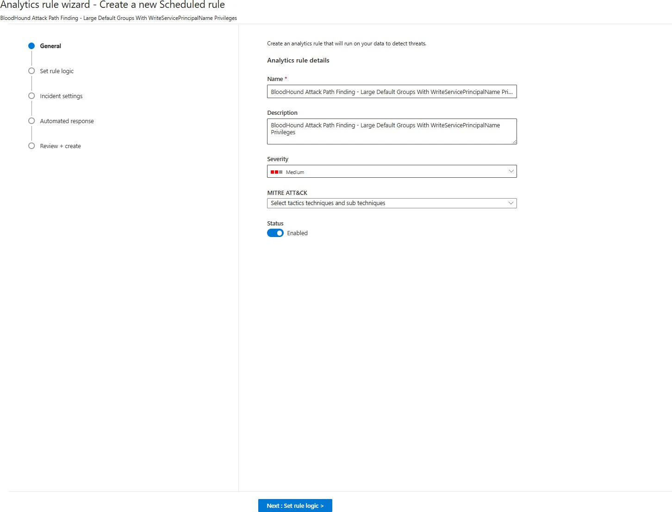The height and width of the screenshot is (512, 672).
Task: Click the Incident settings step circle
Action: point(31,96)
